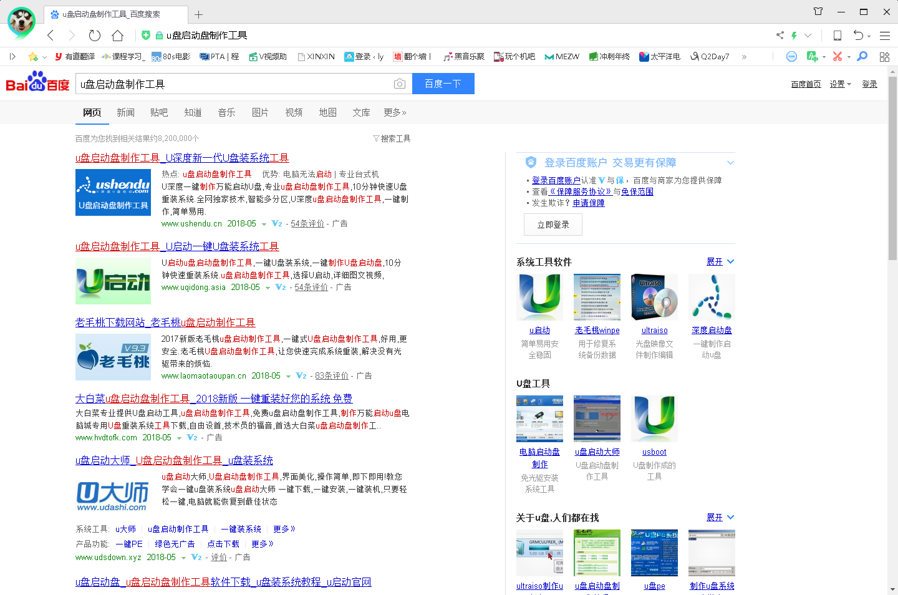Open the 老毛桃下载网站 result title

[x=165, y=322]
